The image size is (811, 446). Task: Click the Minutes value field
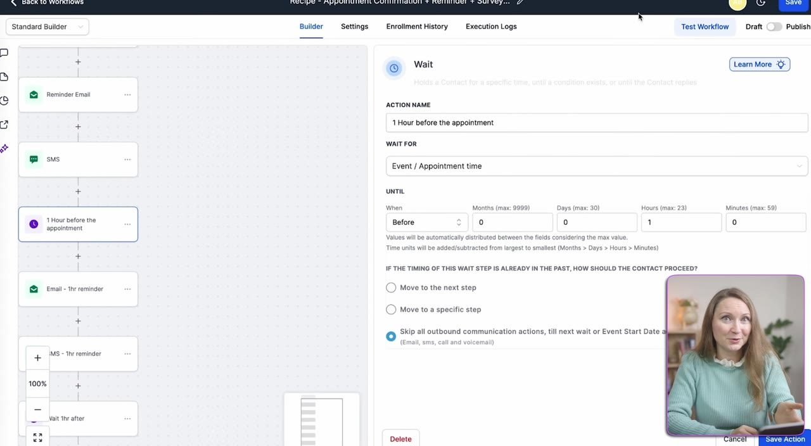click(x=766, y=222)
